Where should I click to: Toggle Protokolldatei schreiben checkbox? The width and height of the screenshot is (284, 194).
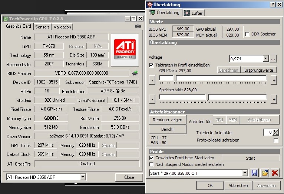click(x=276, y=140)
